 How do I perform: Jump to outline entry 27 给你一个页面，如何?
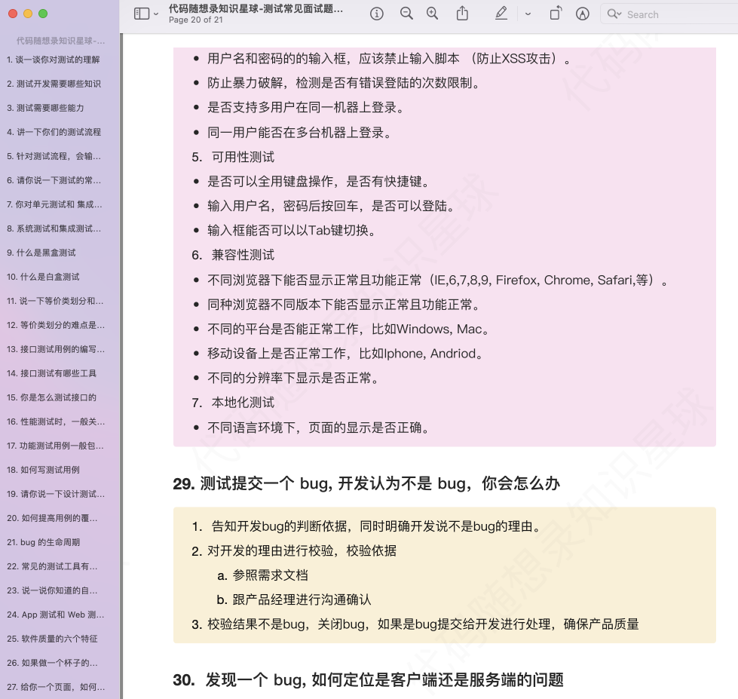coord(56,687)
